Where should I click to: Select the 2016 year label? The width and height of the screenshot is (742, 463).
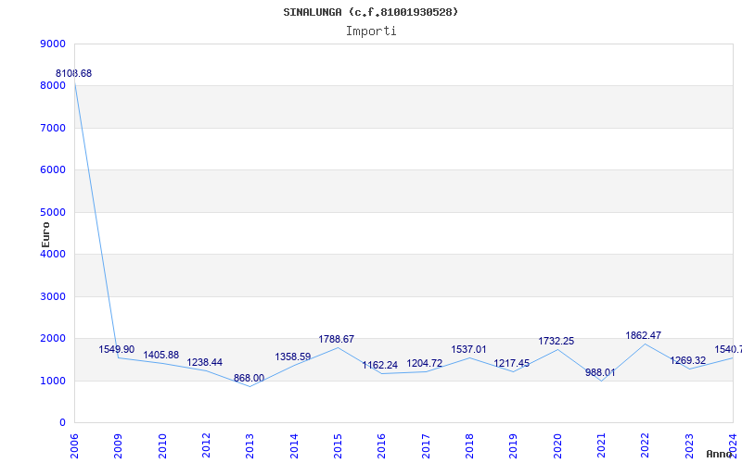(x=382, y=446)
